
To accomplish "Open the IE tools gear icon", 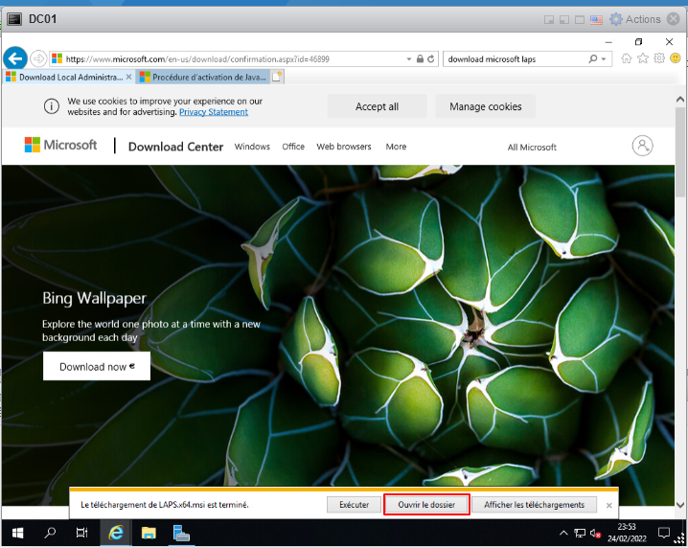I will point(657,58).
